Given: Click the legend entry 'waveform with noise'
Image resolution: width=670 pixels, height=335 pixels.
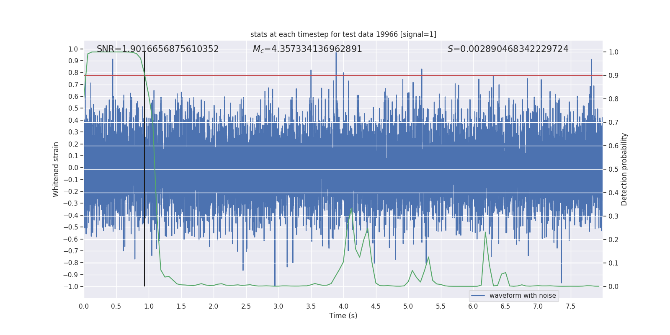Looking at the screenshot, I should tap(523, 296).
